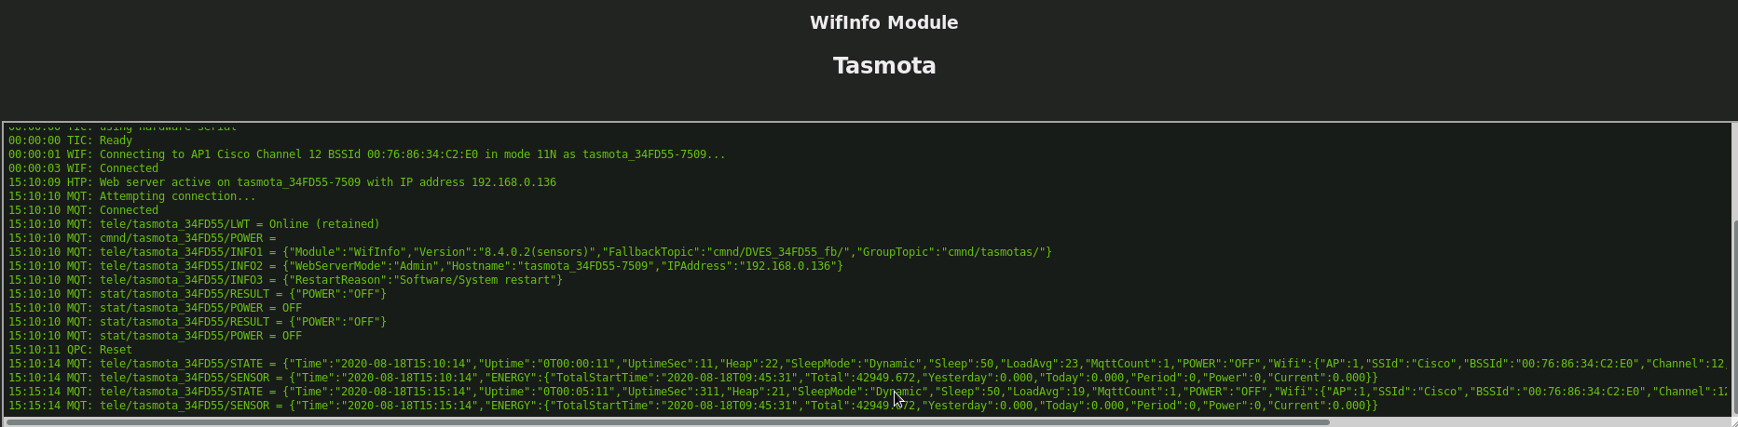Image resolution: width=1738 pixels, height=427 pixels.
Task: Click the 'WIF: Connecting to AP1 Cisco' line
Action: tap(366, 154)
